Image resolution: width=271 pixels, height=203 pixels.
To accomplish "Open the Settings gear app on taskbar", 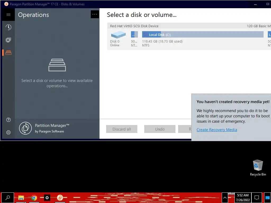I will pos(47,198).
